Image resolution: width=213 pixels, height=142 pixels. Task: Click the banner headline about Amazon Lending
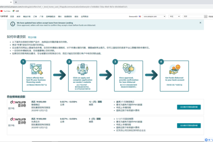[45, 23]
